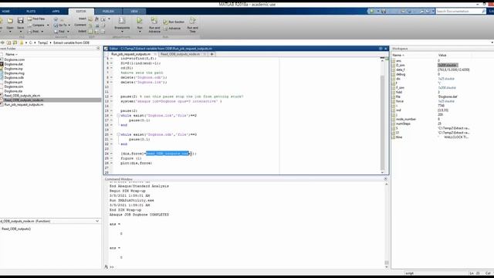Click the Temp2 folder in address path
494x278 pixels.
[43, 42]
